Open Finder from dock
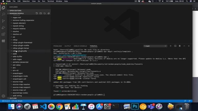The height and width of the screenshot is (111, 198). pyautogui.click(x=11, y=107)
